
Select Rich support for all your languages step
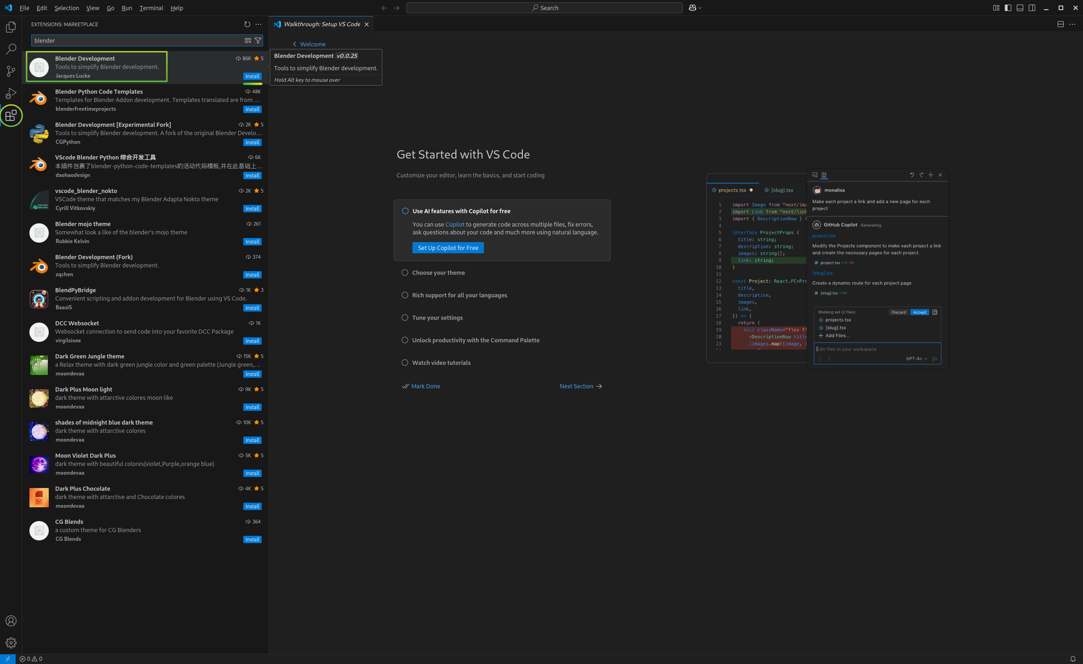tap(454, 295)
